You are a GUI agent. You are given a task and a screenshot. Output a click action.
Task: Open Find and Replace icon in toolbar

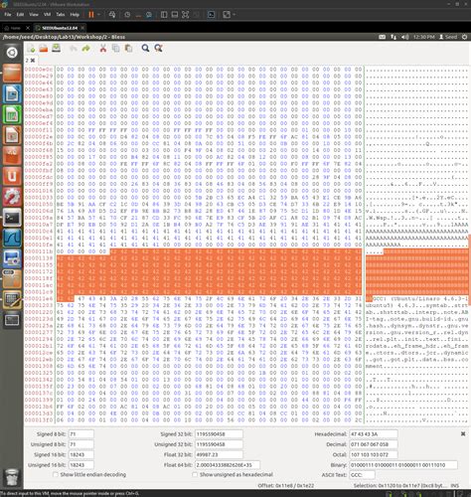coord(158,49)
